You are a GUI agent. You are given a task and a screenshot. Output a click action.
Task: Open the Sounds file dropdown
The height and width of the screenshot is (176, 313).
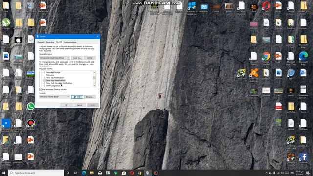(54, 97)
